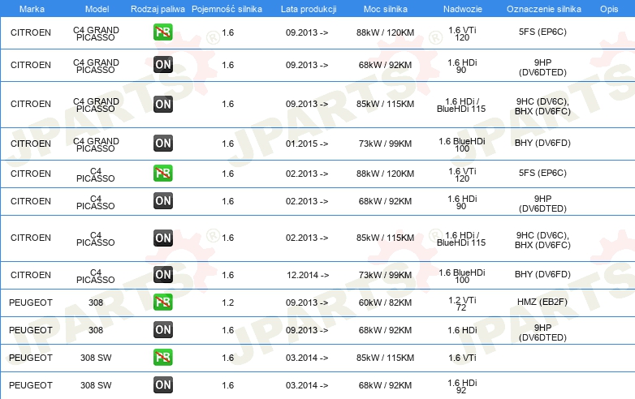The height and width of the screenshot is (399, 635).
Task: Select '68kW / 92KM' in C4 Grand Picasso row
Action: (x=385, y=66)
